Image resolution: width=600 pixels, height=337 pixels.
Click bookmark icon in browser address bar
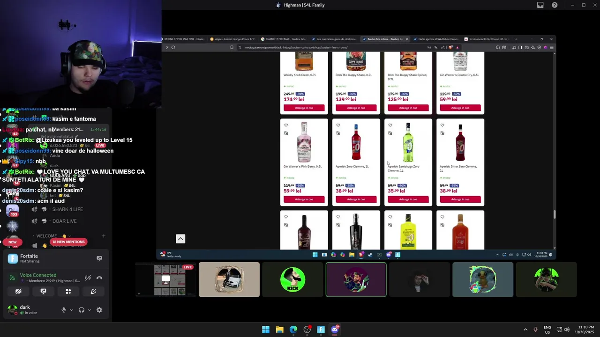coord(232,47)
